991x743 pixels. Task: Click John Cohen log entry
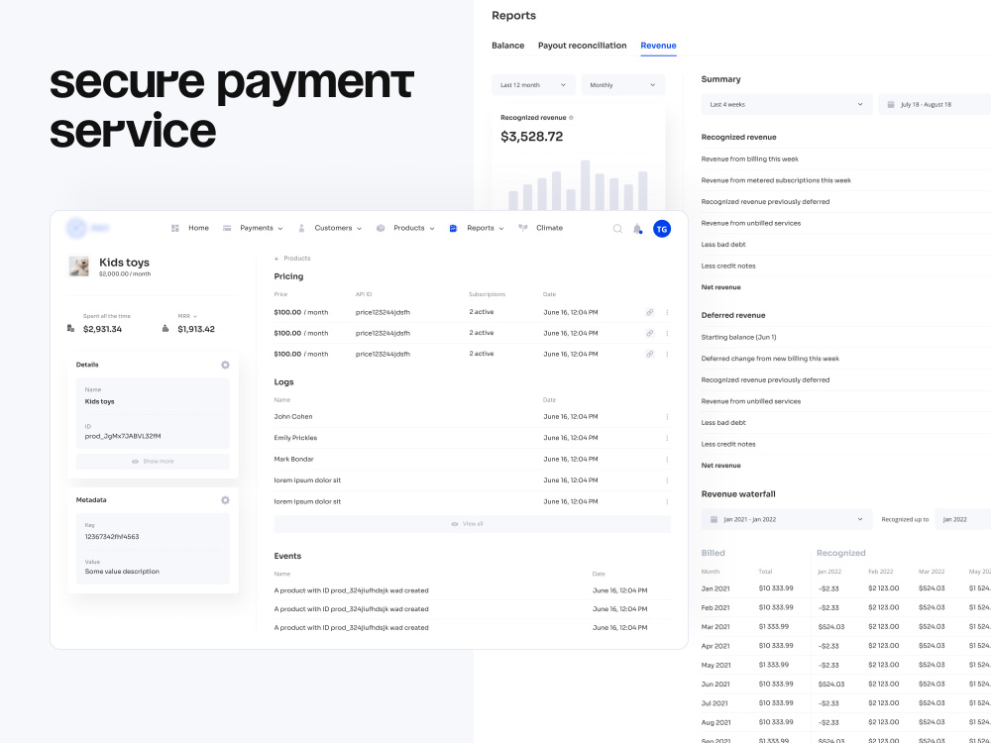(x=293, y=417)
